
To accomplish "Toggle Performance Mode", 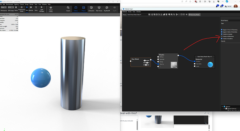I will pyautogui.click(x=22, y=9).
